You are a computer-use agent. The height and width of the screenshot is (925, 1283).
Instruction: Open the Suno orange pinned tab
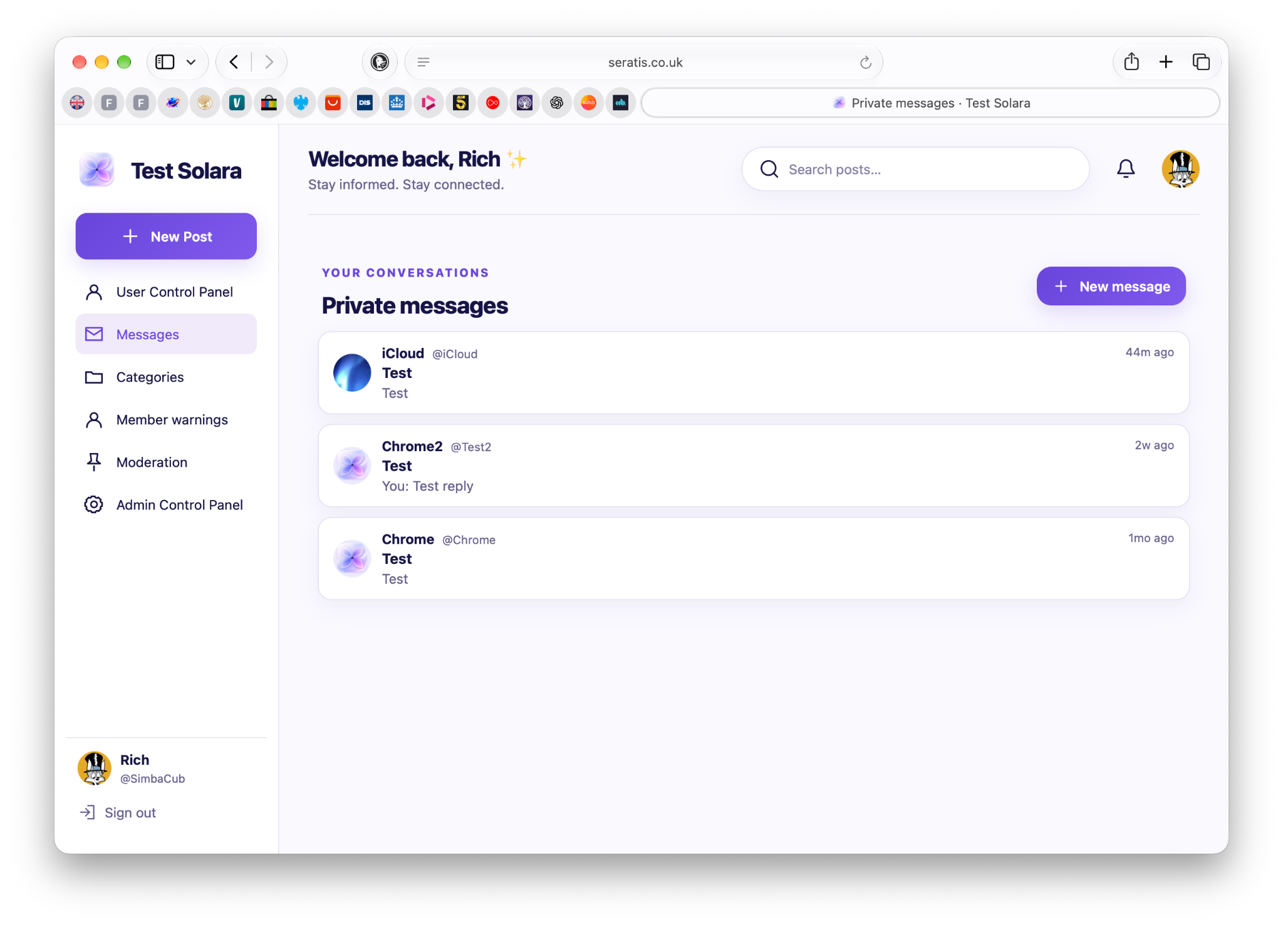click(588, 103)
